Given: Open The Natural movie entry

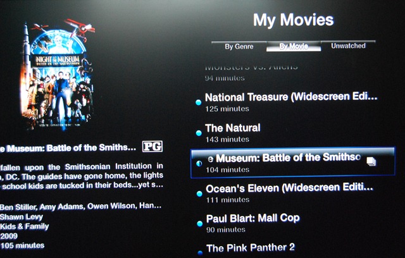Looking at the screenshot, I should (x=287, y=133).
